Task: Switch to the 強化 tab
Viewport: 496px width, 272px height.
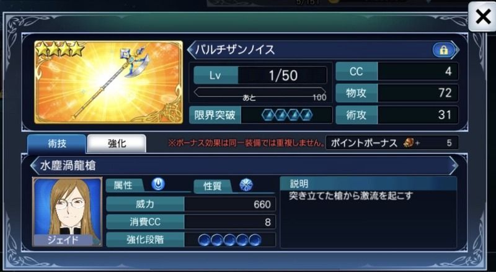Action: tap(117, 144)
